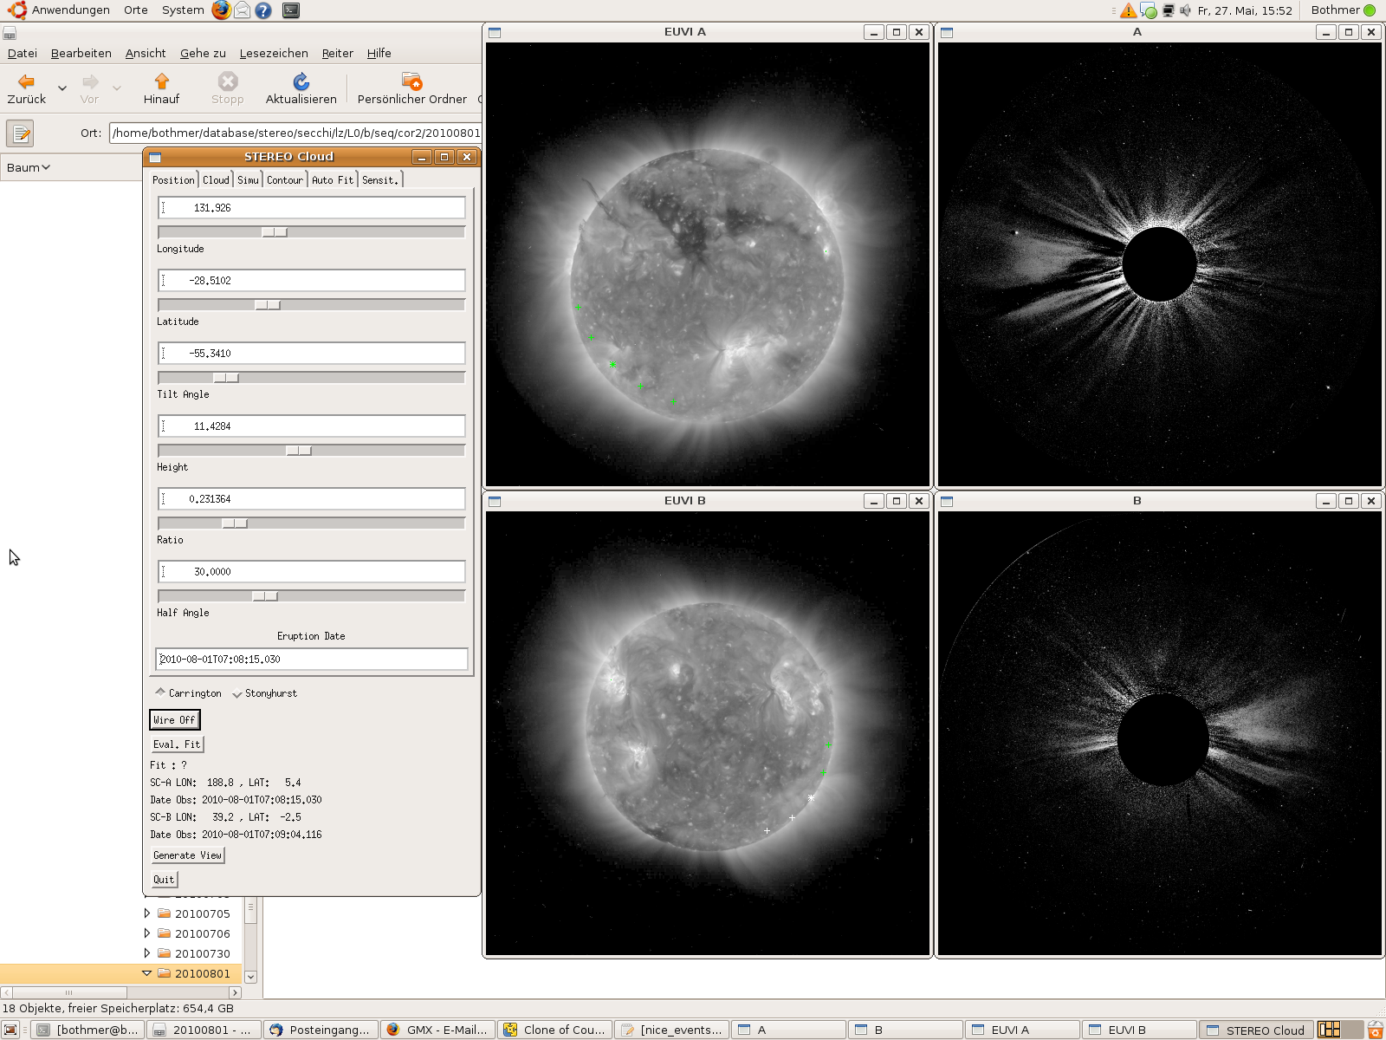Click the Hinauf up arrow icon
1386x1040 pixels.
click(162, 81)
